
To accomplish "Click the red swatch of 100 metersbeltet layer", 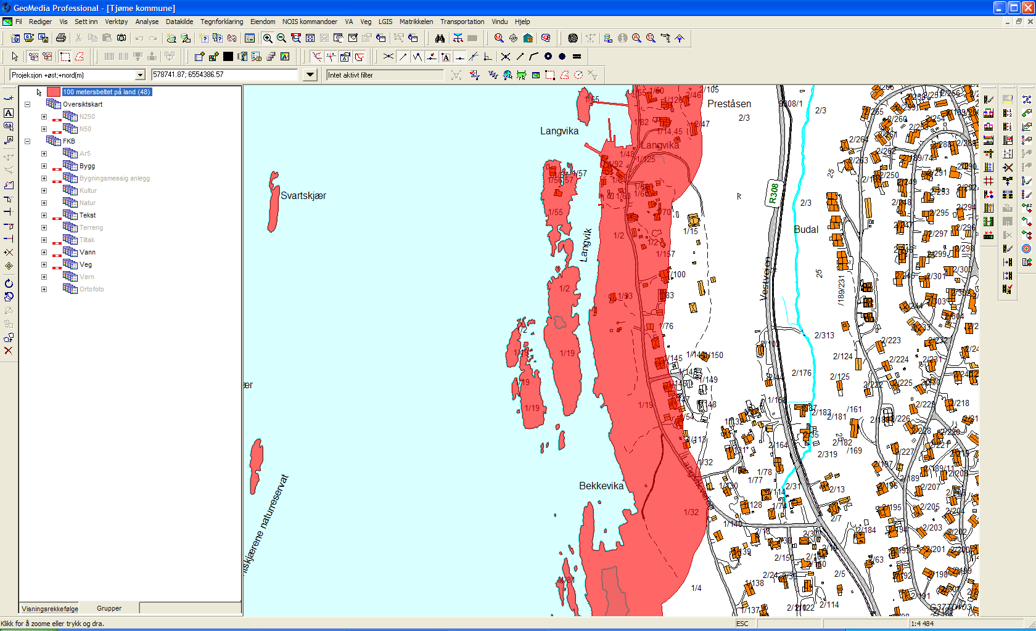I will [54, 92].
